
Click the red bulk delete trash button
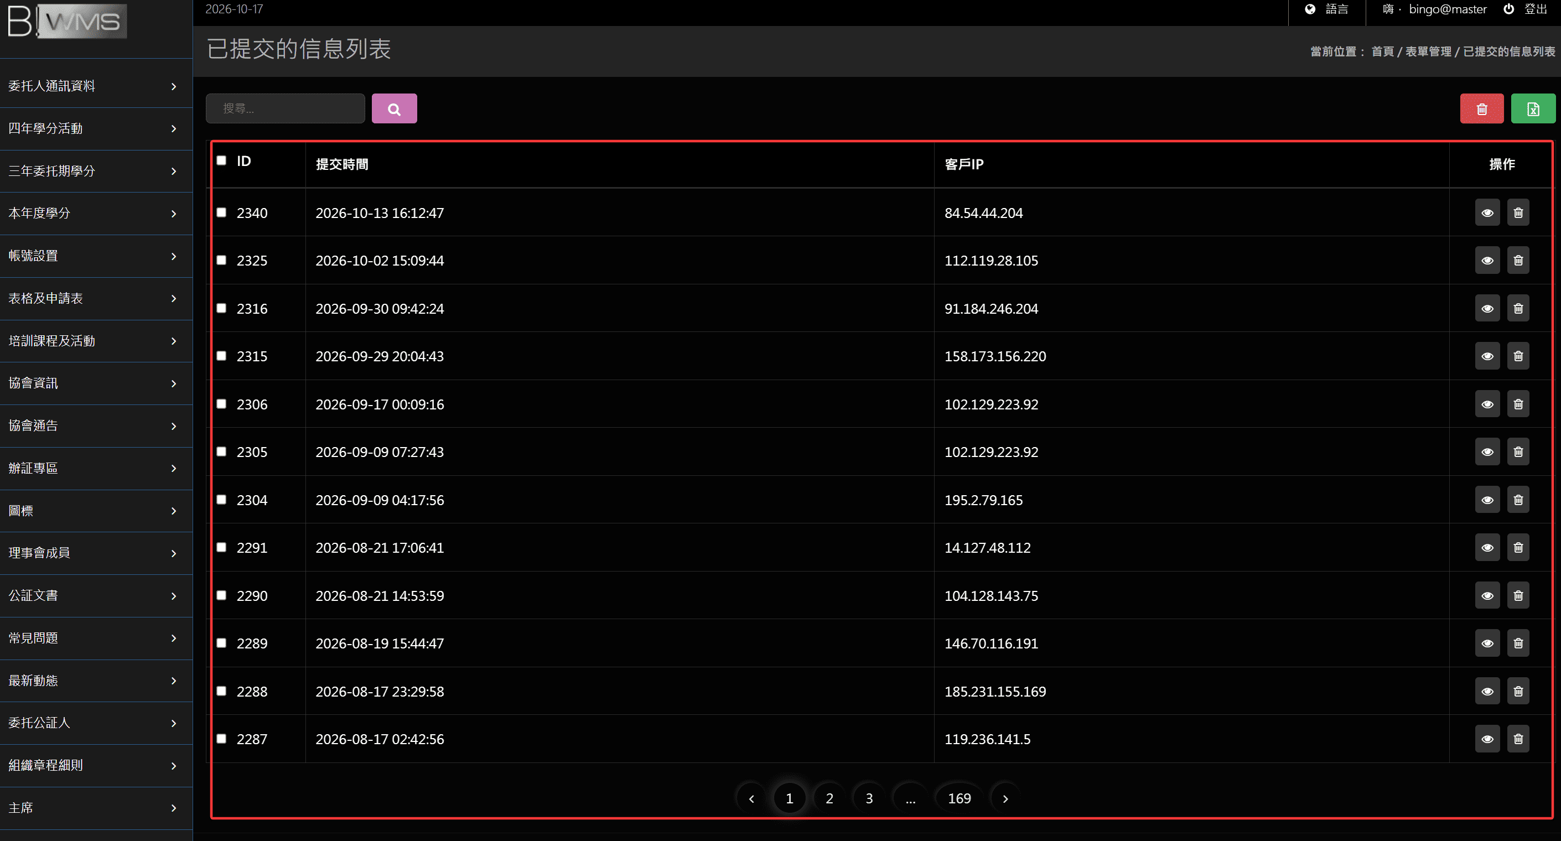coord(1482,108)
